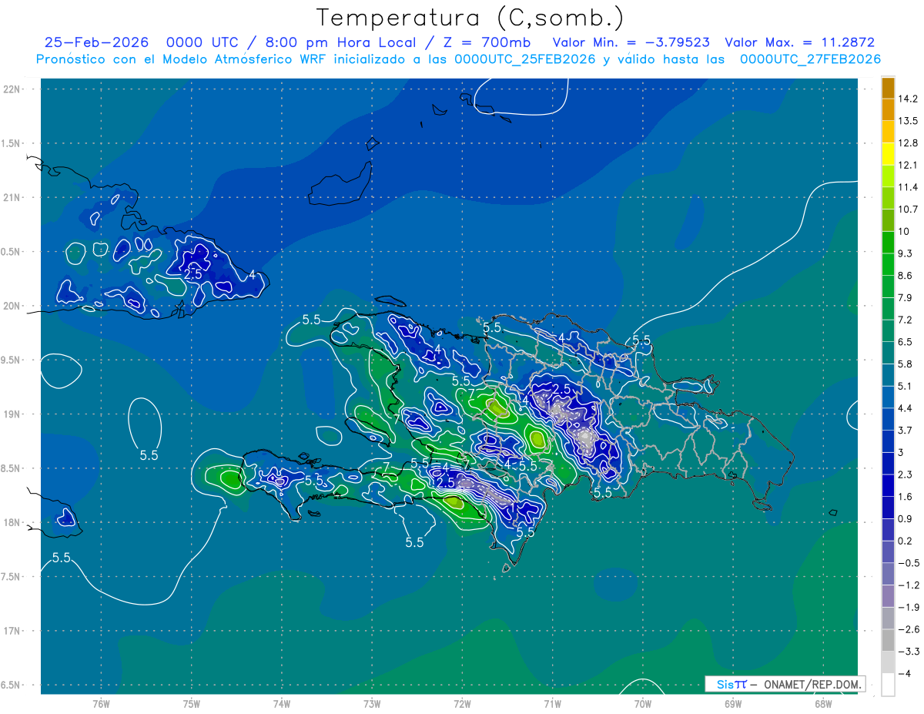The height and width of the screenshot is (714, 924).
Task: Click the '12.8' colorbar value
Action: pos(909,142)
